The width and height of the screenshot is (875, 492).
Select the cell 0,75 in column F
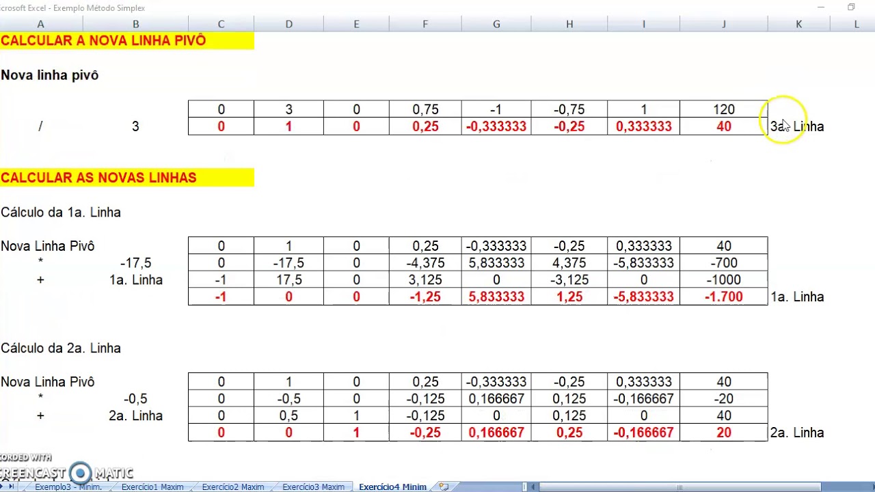[x=425, y=109]
